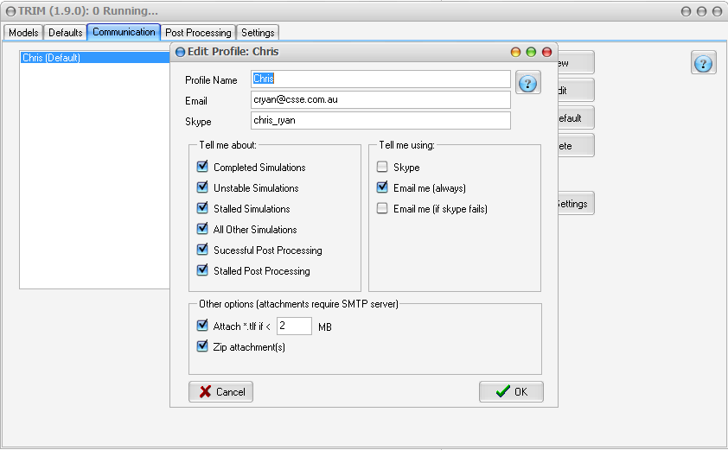Uncheck Completed Simulations checkbox

tap(202, 167)
